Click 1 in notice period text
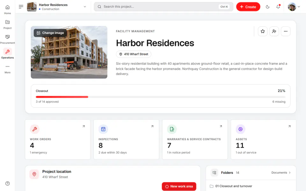 coord(178,152)
